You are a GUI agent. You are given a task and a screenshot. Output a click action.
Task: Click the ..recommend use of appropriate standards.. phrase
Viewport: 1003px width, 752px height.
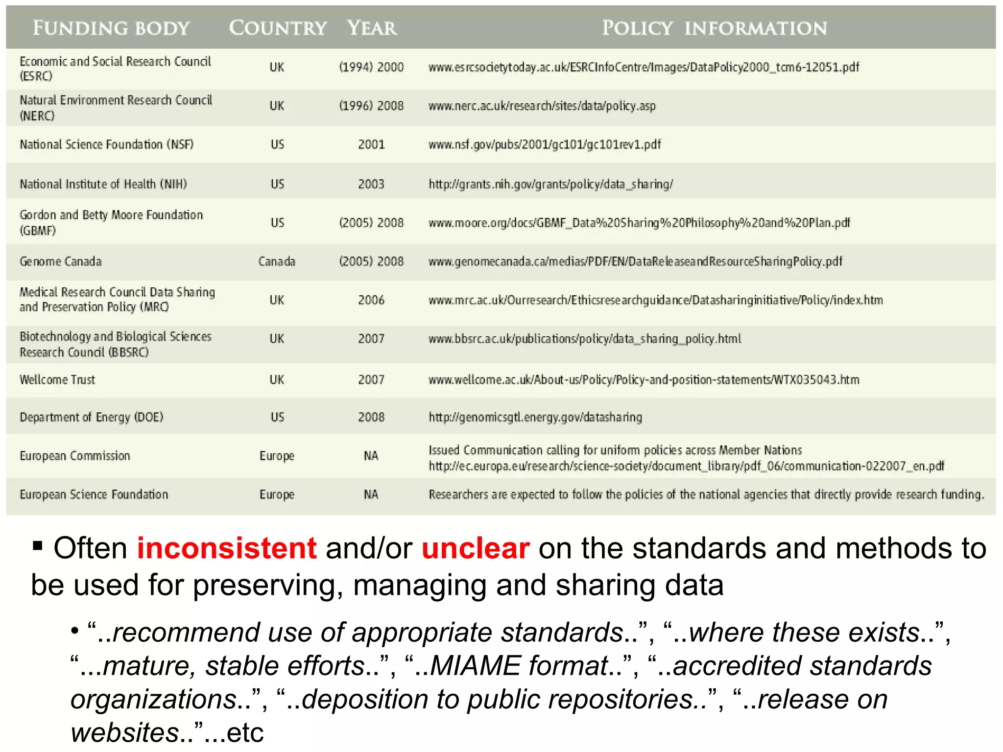tap(367, 633)
